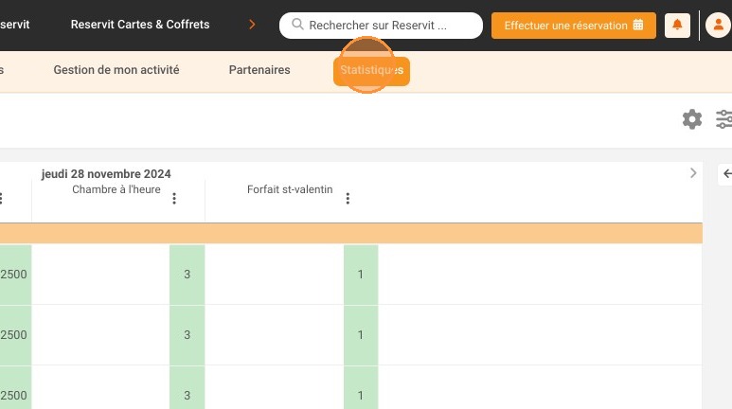732x409 pixels.
Task: Open notifications bell
Action: (x=677, y=26)
